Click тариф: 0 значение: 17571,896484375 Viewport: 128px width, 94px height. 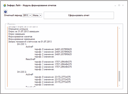(53, 62)
